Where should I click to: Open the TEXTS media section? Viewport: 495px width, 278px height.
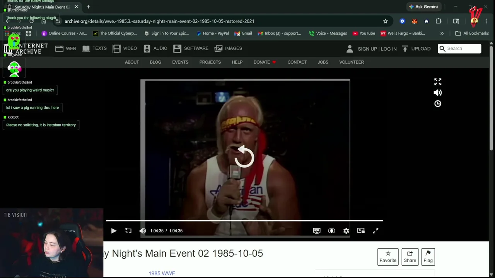coord(94,48)
